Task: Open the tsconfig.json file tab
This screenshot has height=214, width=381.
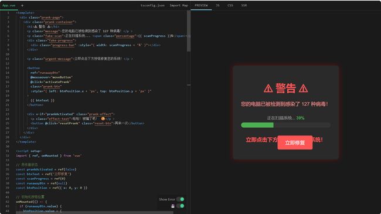Action: click(x=152, y=5)
